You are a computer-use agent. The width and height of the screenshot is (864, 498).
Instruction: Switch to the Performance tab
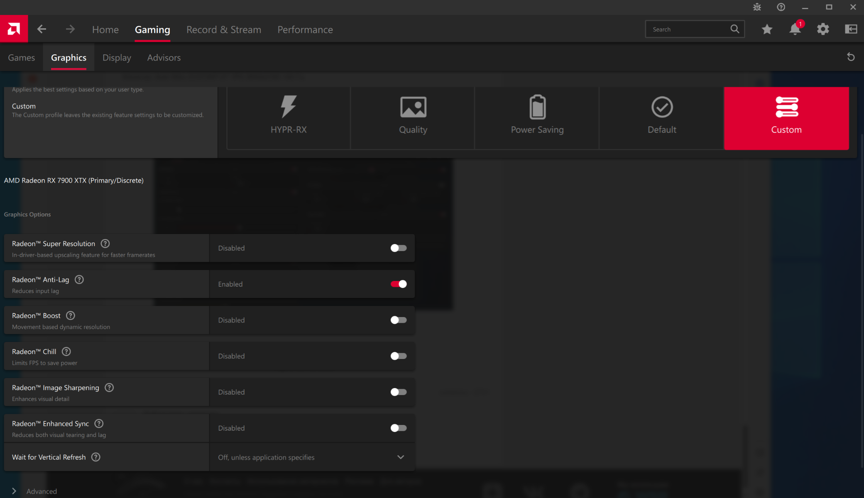pos(305,29)
